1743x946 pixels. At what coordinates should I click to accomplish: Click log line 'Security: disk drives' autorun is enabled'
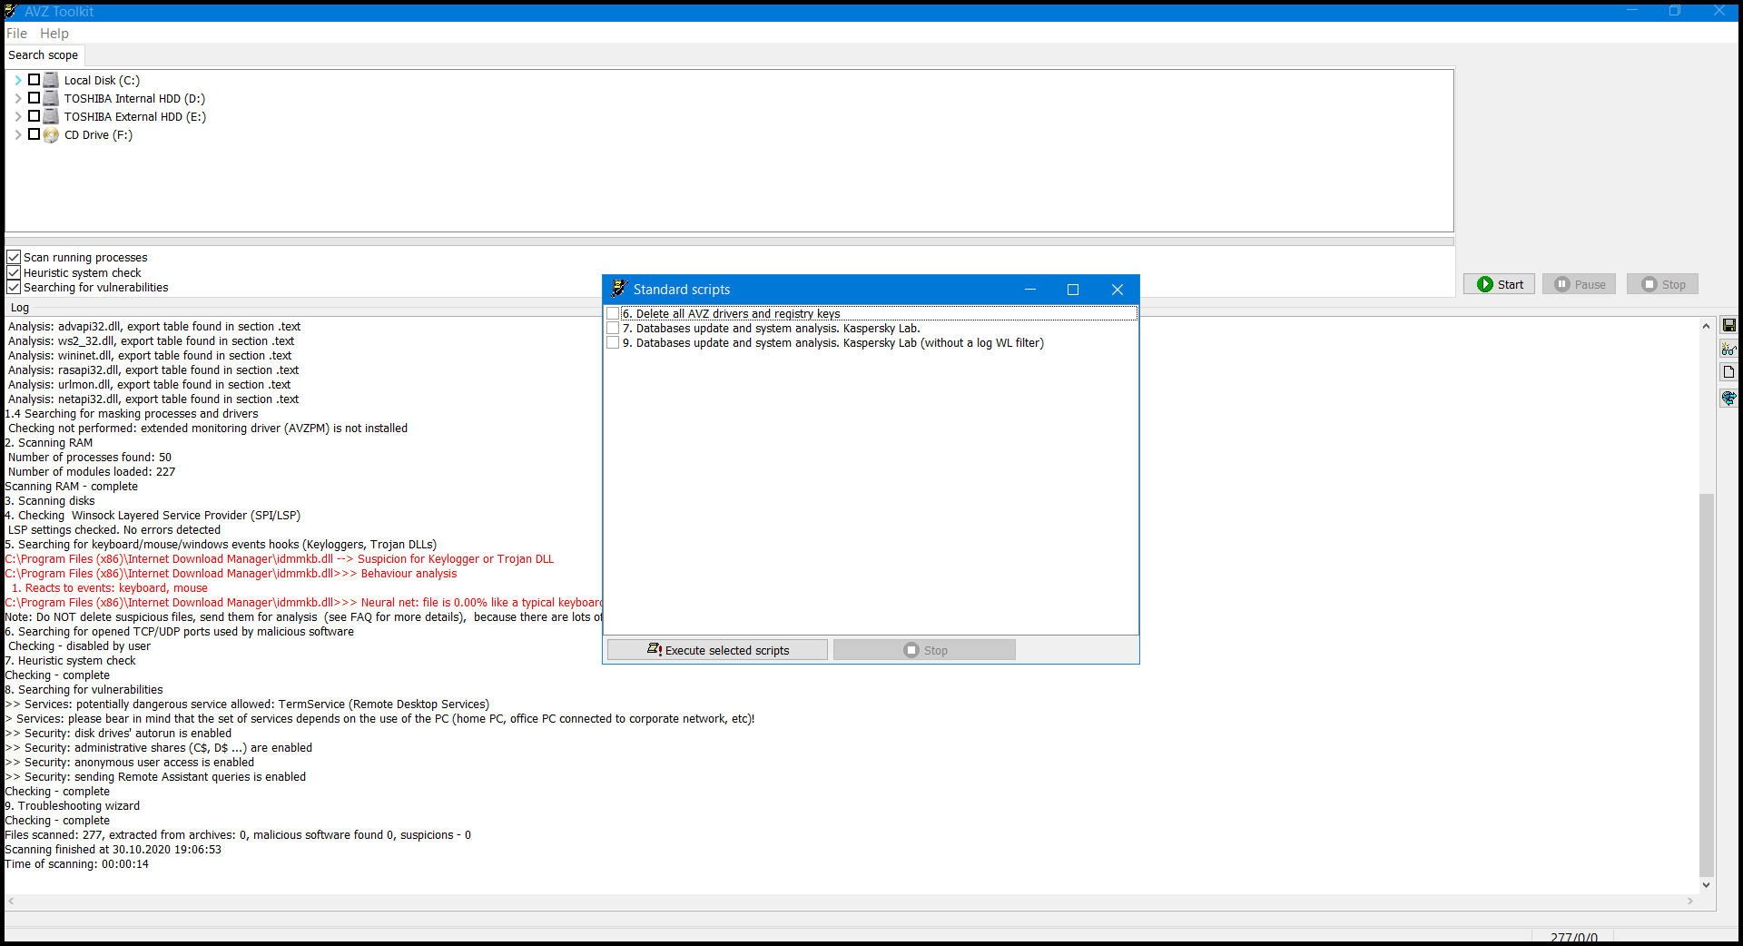point(118,734)
